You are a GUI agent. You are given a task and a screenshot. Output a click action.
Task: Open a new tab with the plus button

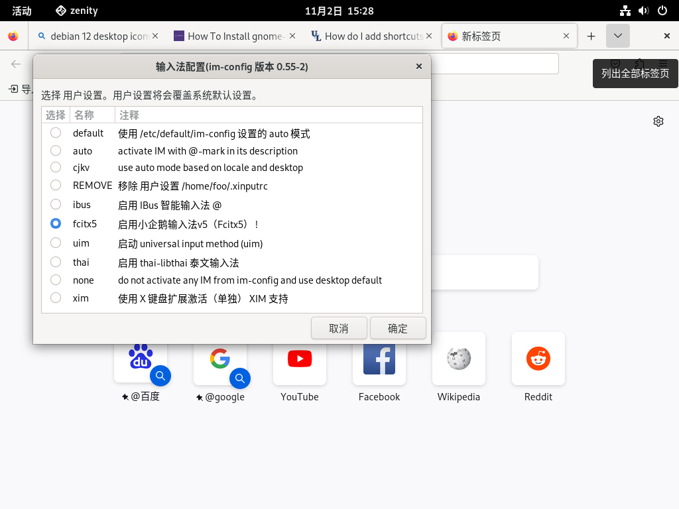point(591,36)
